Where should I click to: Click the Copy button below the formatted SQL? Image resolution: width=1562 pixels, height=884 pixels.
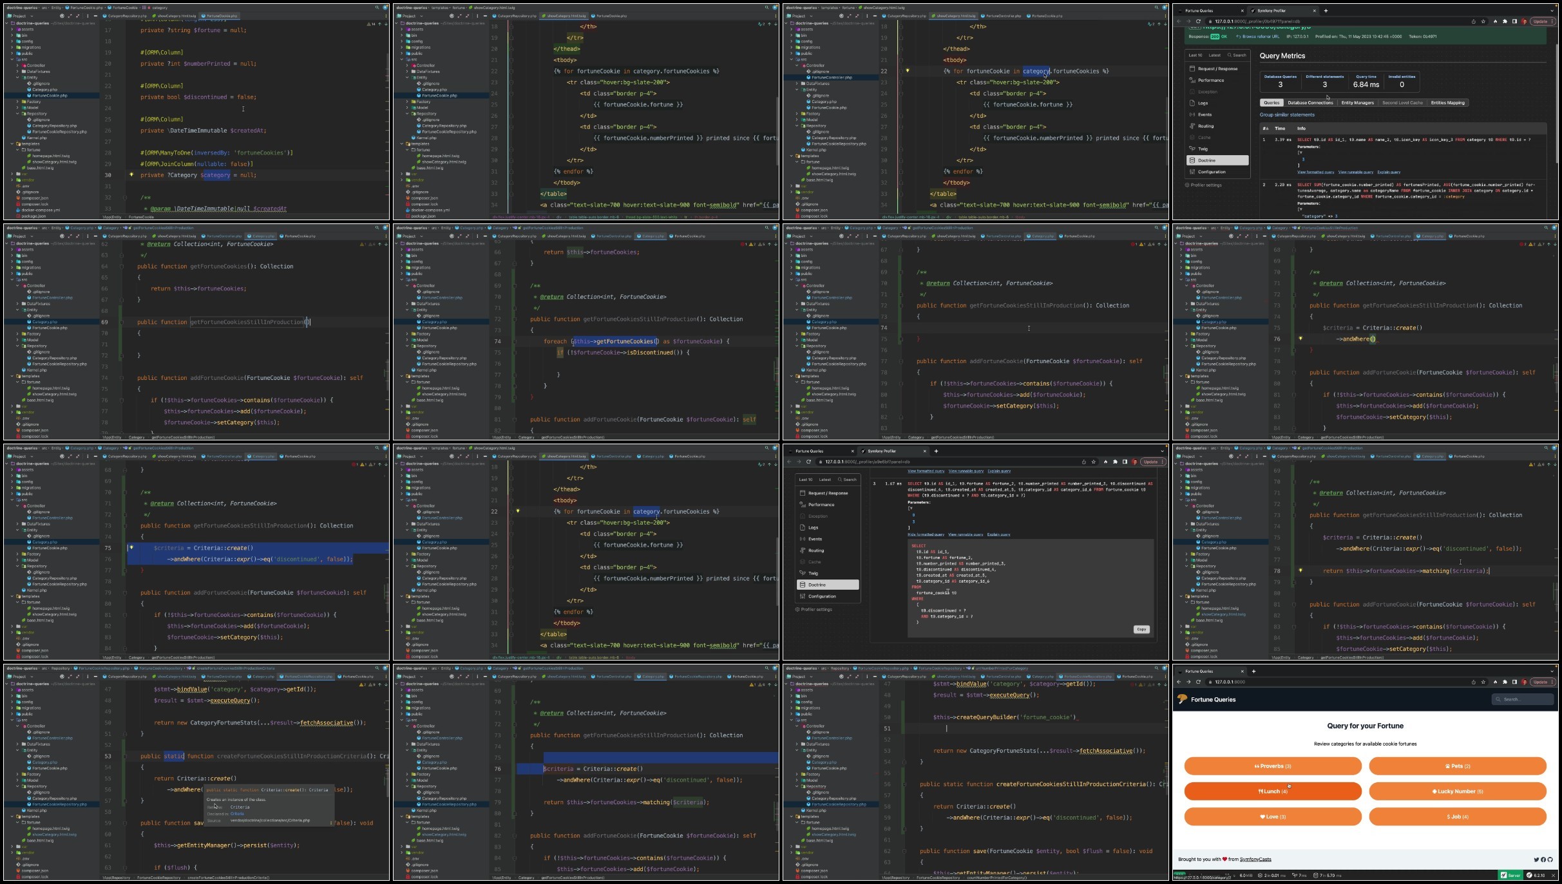coord(1141,630)
